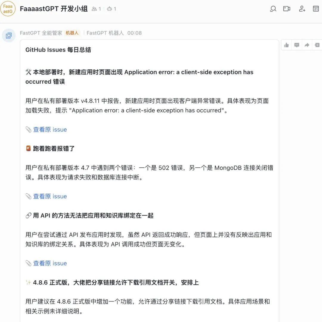This screenshot has width=322, height=322.
Task: Click the 00:08 message timestamp
Action: (134, 33)
